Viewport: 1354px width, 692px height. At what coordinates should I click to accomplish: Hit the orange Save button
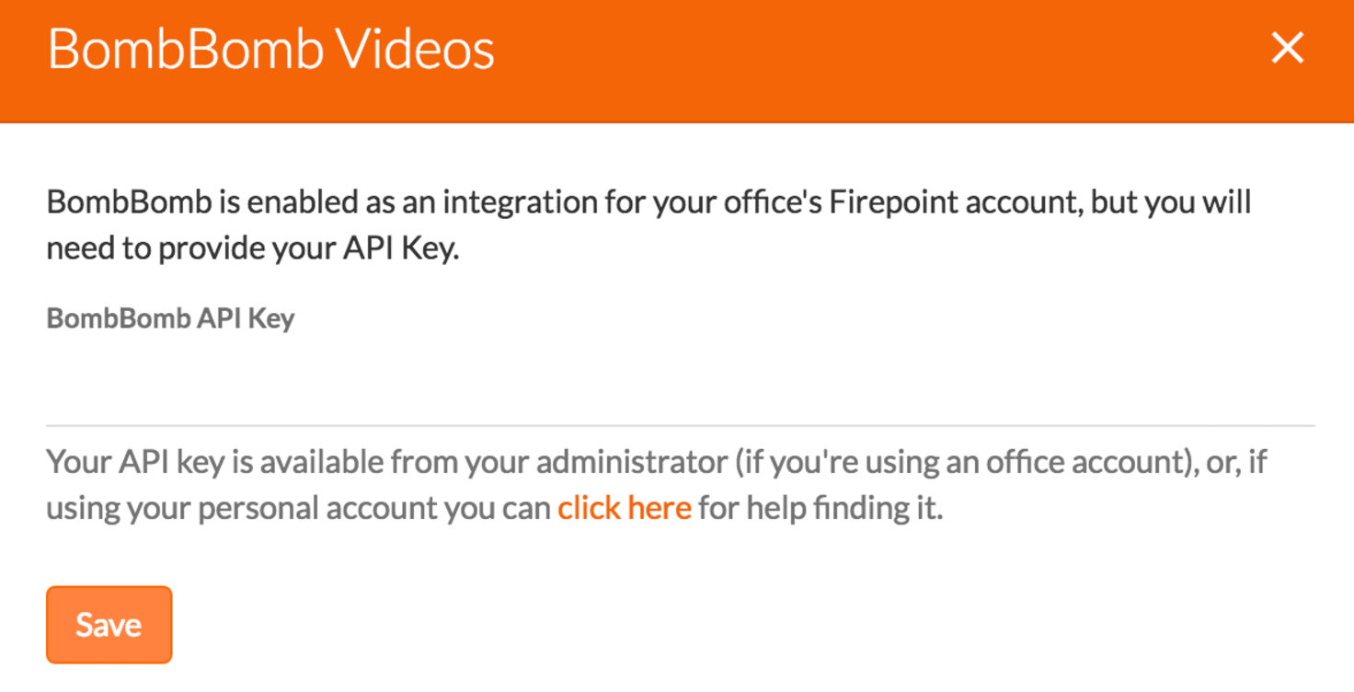[109, 625]
